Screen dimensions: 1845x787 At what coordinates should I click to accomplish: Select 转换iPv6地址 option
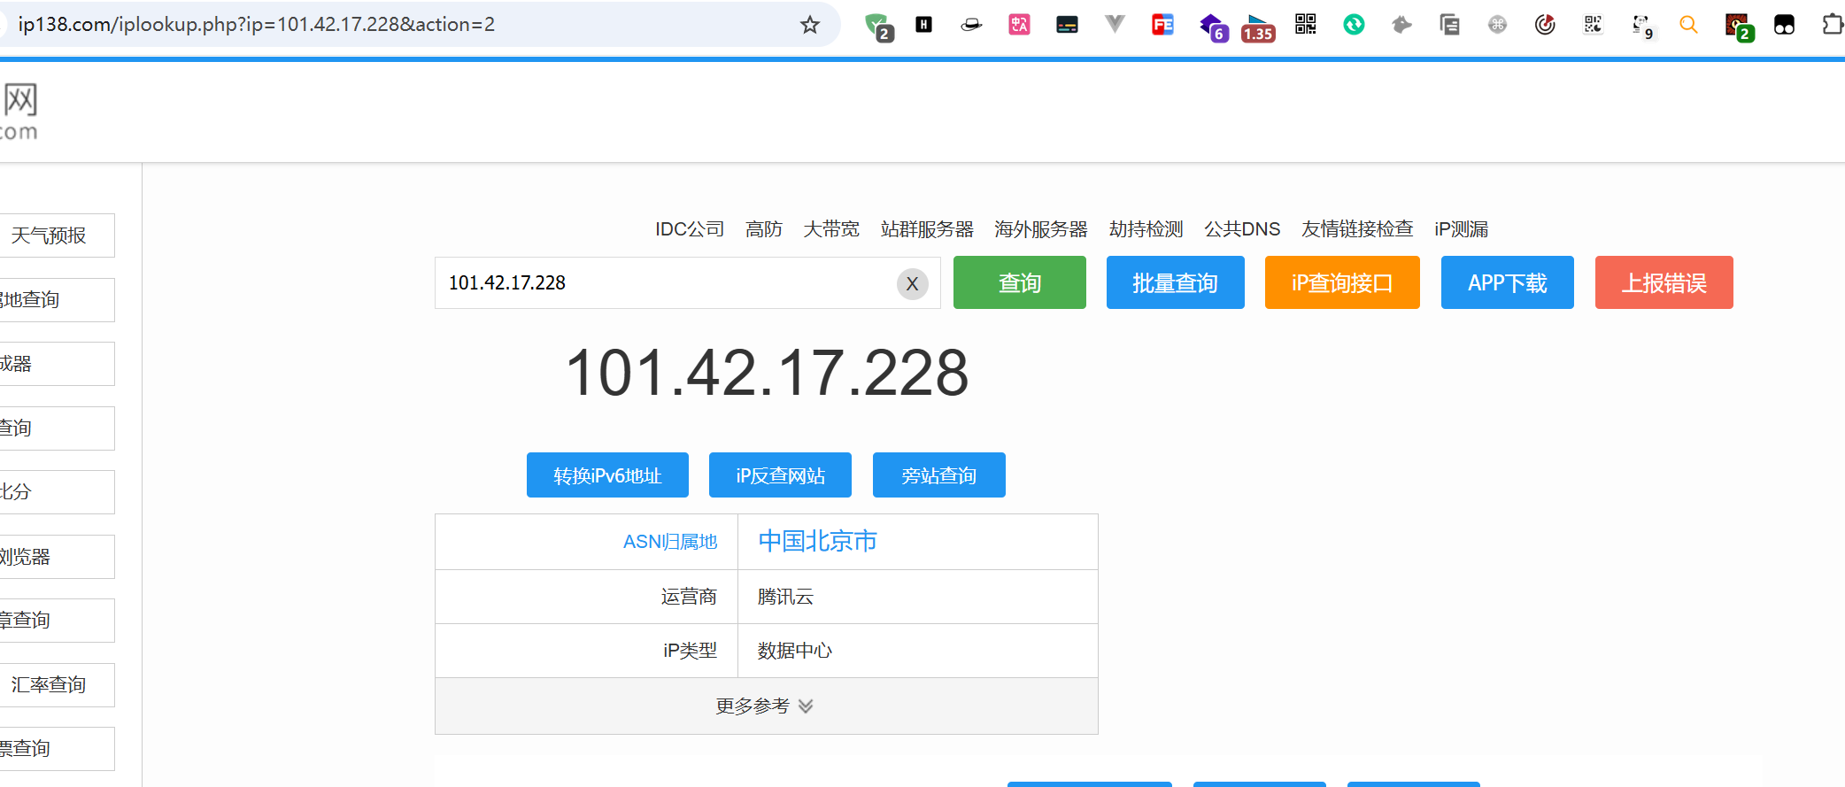(x=607, y=475)
